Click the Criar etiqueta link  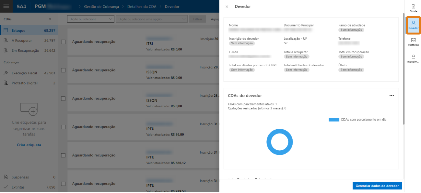[29, 145]
